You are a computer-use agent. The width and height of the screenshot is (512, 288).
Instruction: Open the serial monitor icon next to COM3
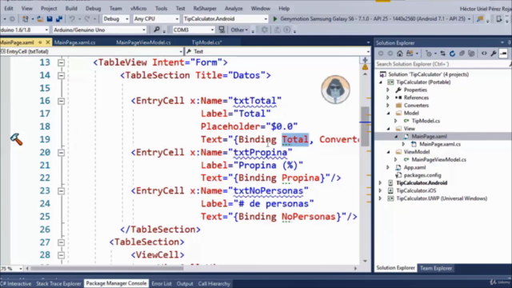(222, 30)
